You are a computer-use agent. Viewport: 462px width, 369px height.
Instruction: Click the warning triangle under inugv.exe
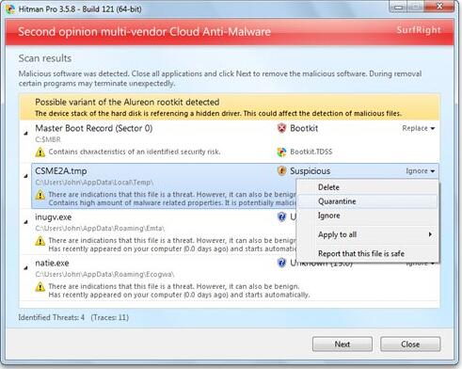point(40,241)
